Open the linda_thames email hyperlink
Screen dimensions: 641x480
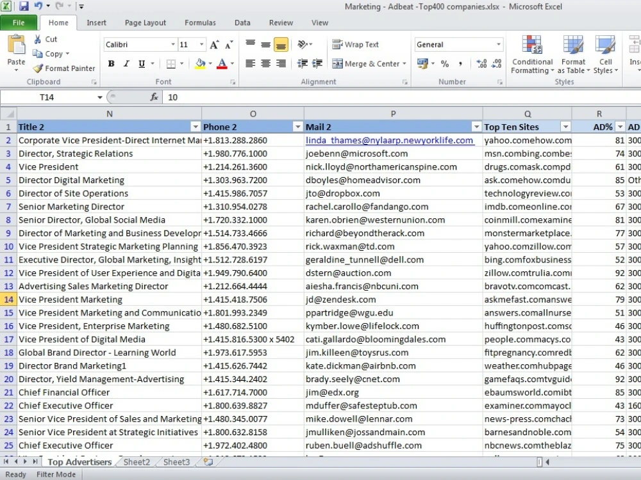390,140
